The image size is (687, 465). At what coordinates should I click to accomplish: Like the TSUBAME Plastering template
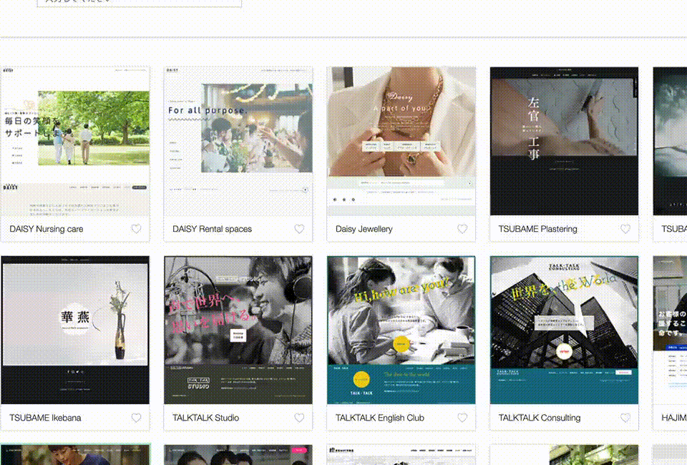coord(625,228)
